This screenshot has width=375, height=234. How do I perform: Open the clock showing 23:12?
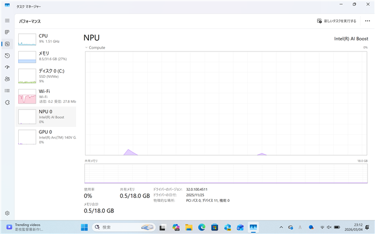pyautogui.click(x=353, y=228)
